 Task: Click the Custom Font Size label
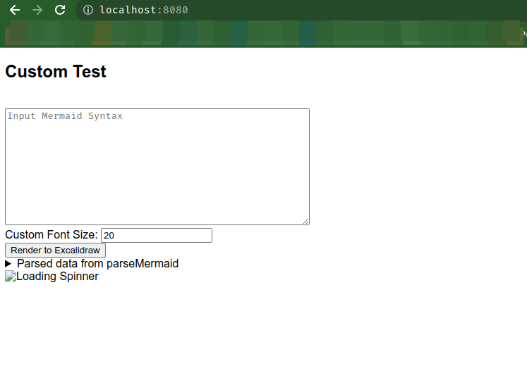click(52, 235)
